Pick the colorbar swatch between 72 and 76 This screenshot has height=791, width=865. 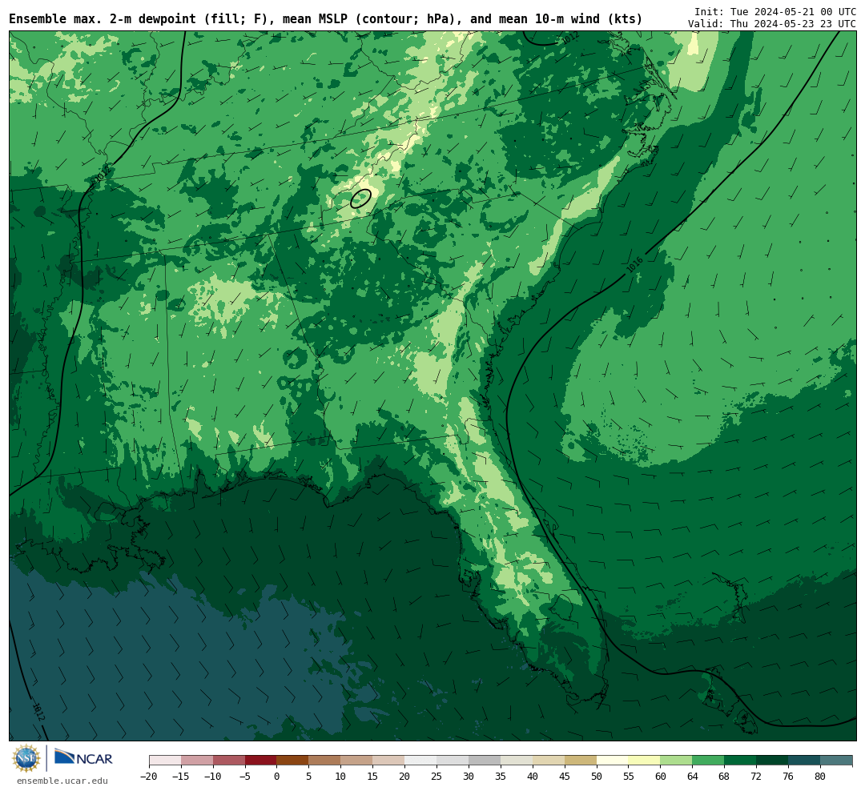tap(773, 761)
